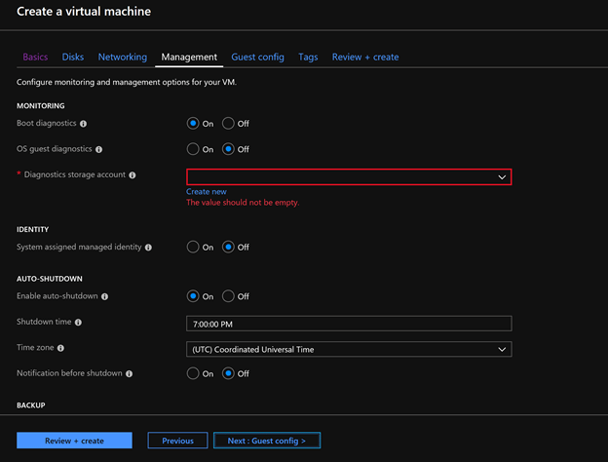This screenshot has width=608, height=462.
Task: Click info icon beside Enable auto-shutdown
Action: tap(104, 296)
